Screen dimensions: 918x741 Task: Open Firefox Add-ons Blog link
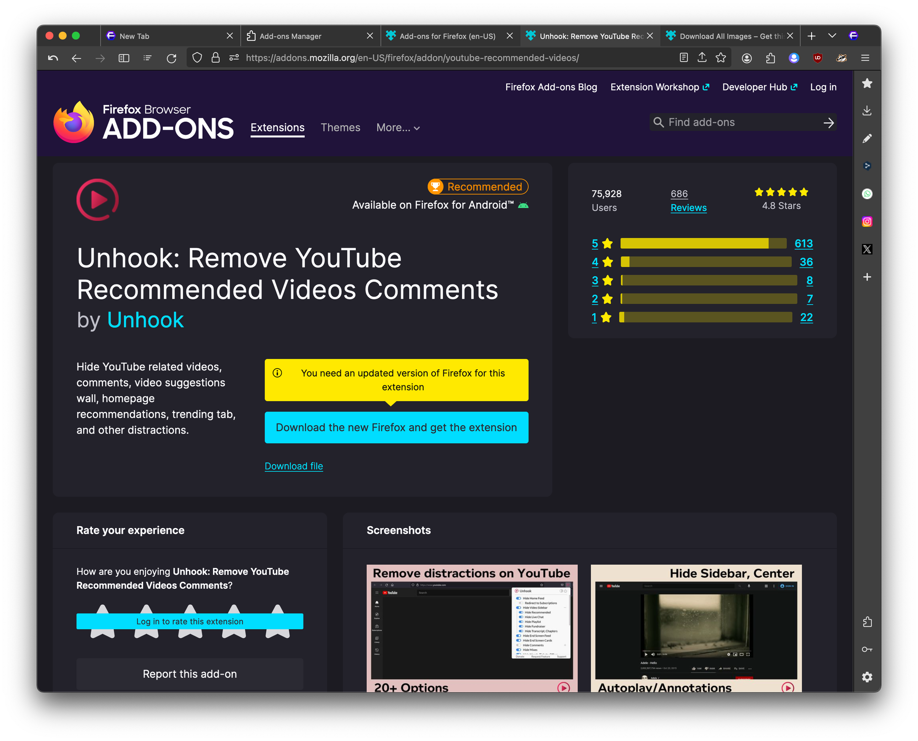point(551,87)
